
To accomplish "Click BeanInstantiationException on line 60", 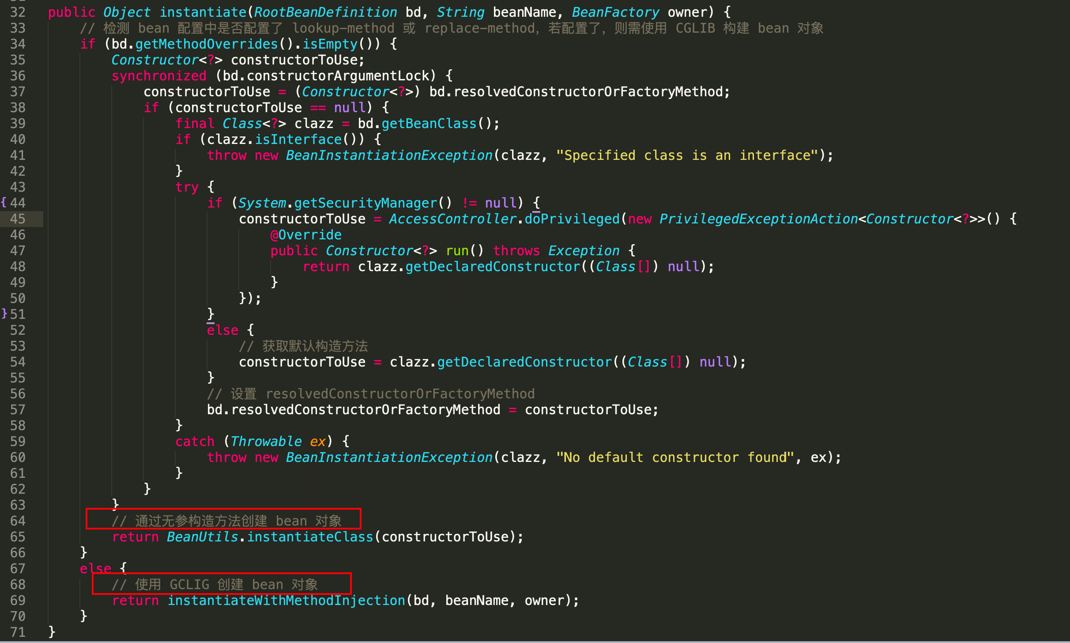I will click(389, 457).
